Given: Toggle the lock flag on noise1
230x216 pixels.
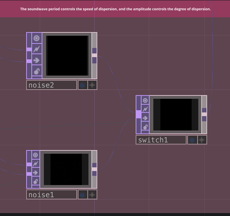Looking at the screenshot, I should [x=35, y=181].
